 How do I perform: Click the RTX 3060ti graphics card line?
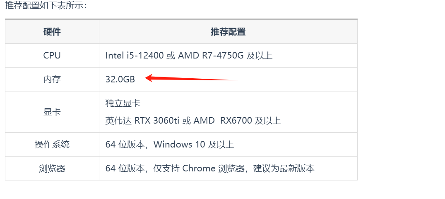tap(193, 121)
